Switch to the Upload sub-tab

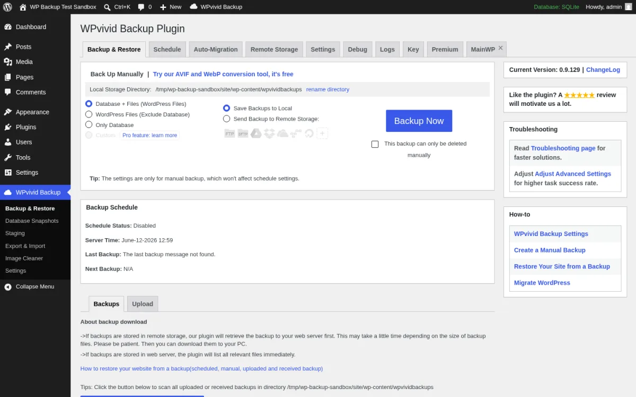pyautogui.click(x=143, y=304)
